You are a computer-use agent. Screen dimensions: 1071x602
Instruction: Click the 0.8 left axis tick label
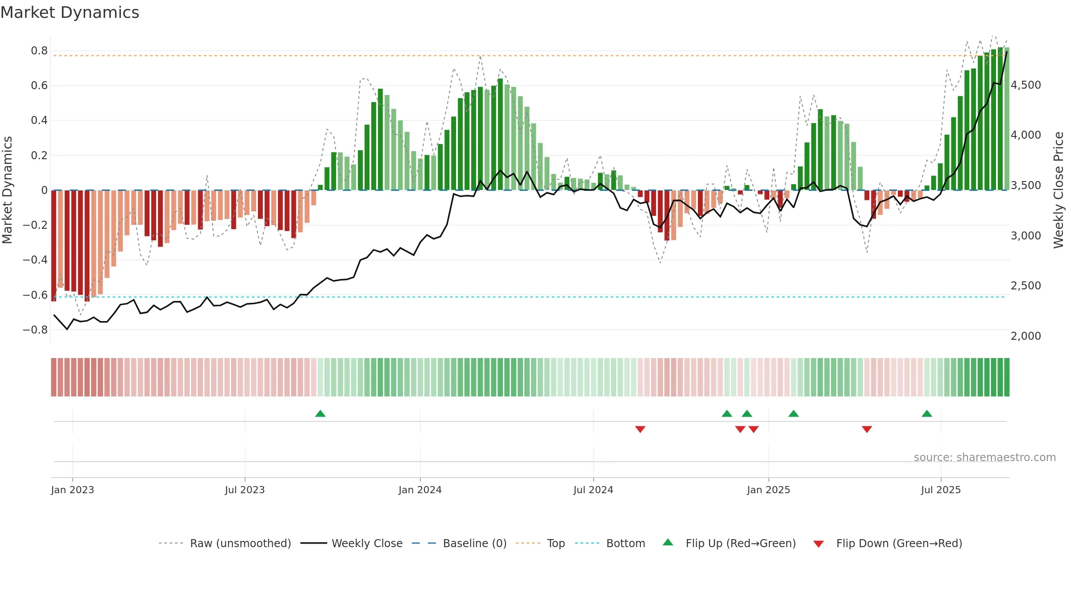point(39,50)
